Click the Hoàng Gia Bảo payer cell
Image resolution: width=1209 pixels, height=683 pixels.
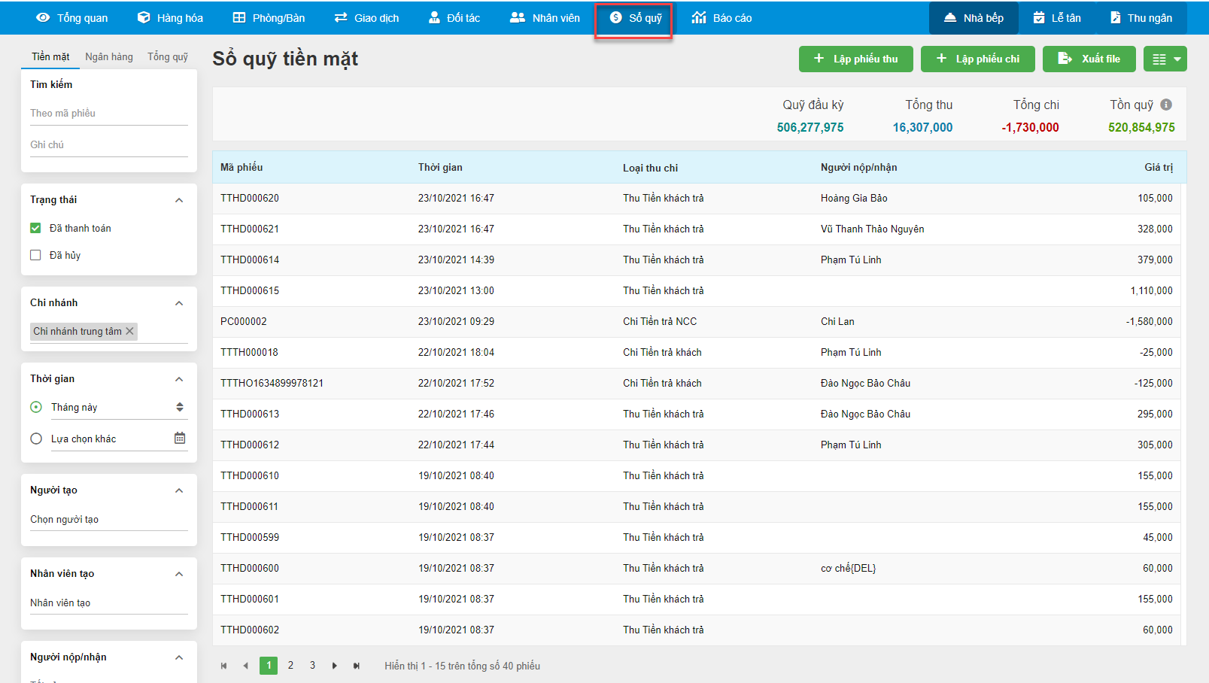854,198
